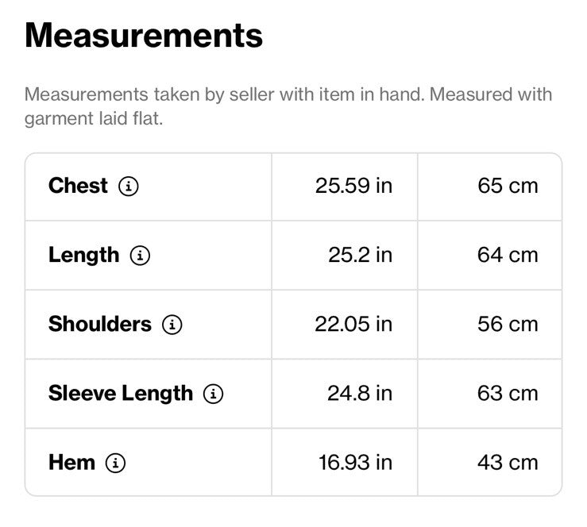Click the Measurements heading
587x527 pixels.
(x=144, y=36)
